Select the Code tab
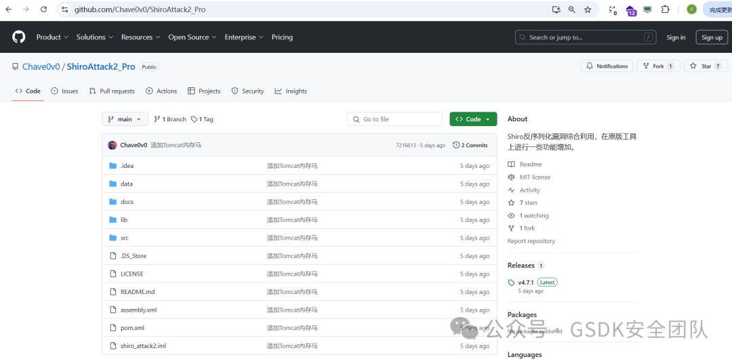The height and width of the screenshot is (359, 732). point(28,91)
